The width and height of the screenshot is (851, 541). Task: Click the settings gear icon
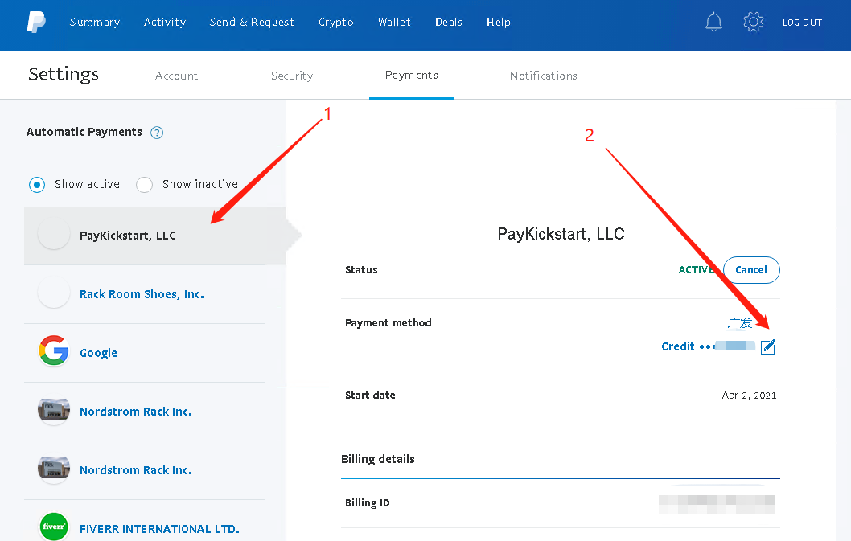(x=754, y=22)
